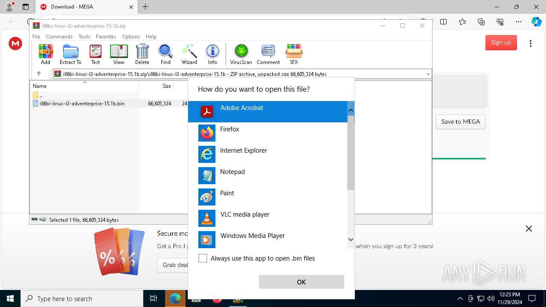Show hidden system tray icons
This screenshot has height=307, width=546.
click(x=460, y=298)
